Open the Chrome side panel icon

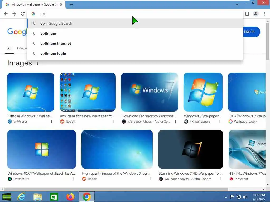point(247,14)
